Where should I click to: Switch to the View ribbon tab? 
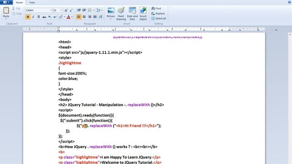[x=32, y=3]
